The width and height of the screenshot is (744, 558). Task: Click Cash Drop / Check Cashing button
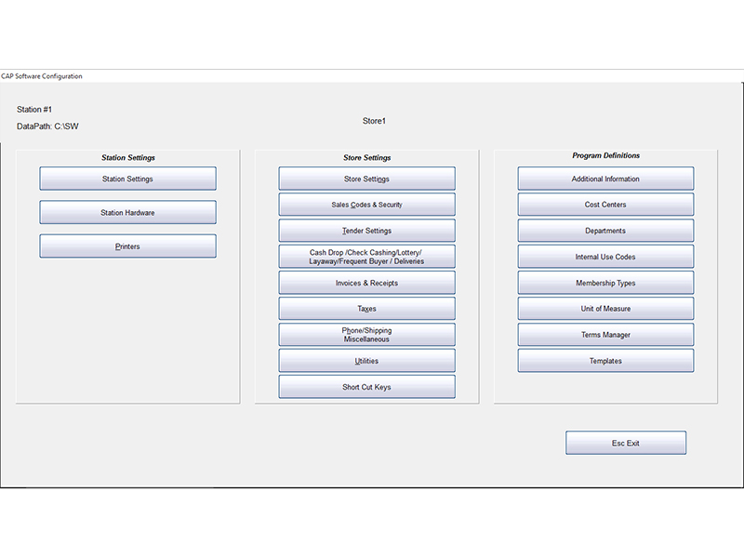pyautogui.click(x=366, y=257)
